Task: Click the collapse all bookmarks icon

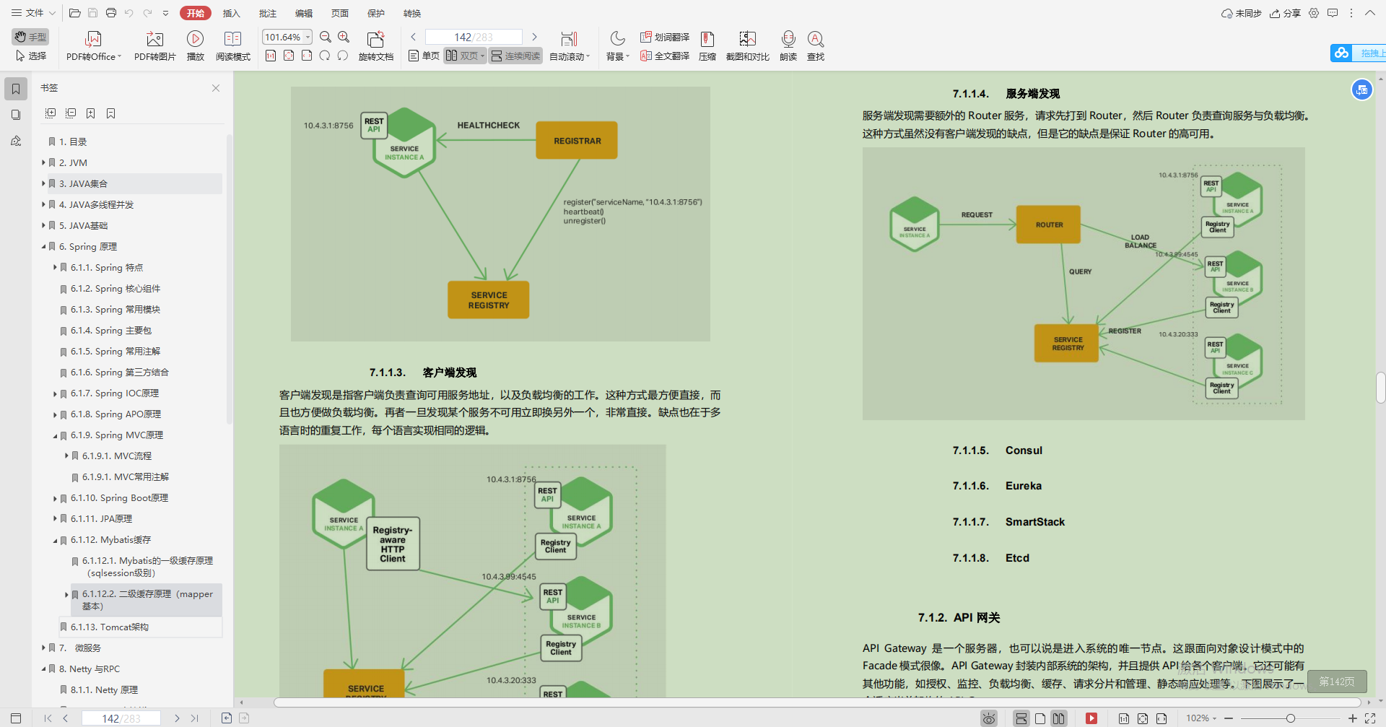Action: pyautogui.click(x=71, y=113)
